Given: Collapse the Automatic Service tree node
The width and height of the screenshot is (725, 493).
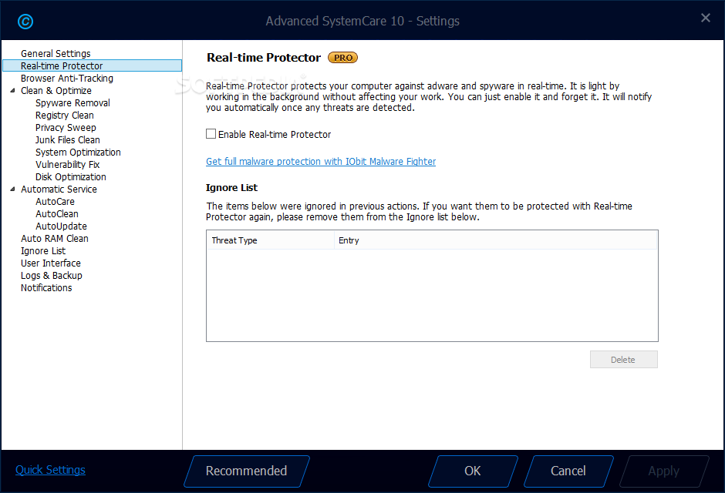Looking at the screenshot, I should tap(12, 189).
